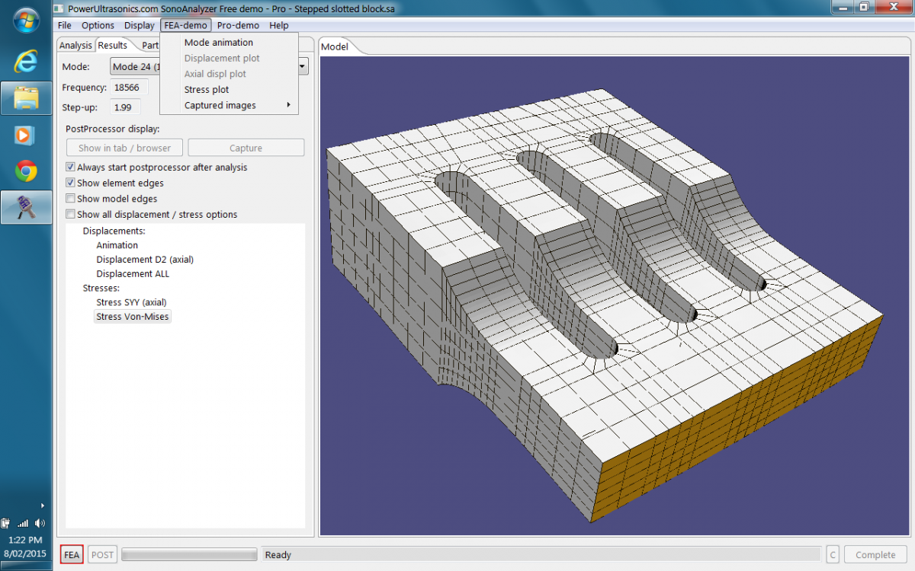The height and width of the screenshot is (571, 915).
Task: Click the Frequency value field
Action: pyautogui.click(x=129, y=88)
